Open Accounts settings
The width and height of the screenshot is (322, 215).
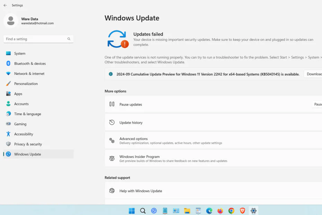click(x=38, y=104)
